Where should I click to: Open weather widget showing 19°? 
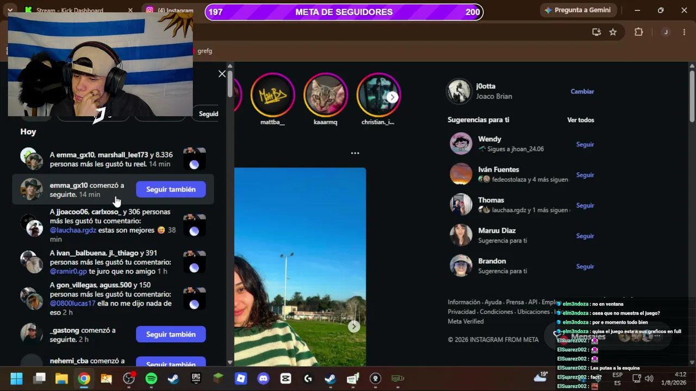540,377
